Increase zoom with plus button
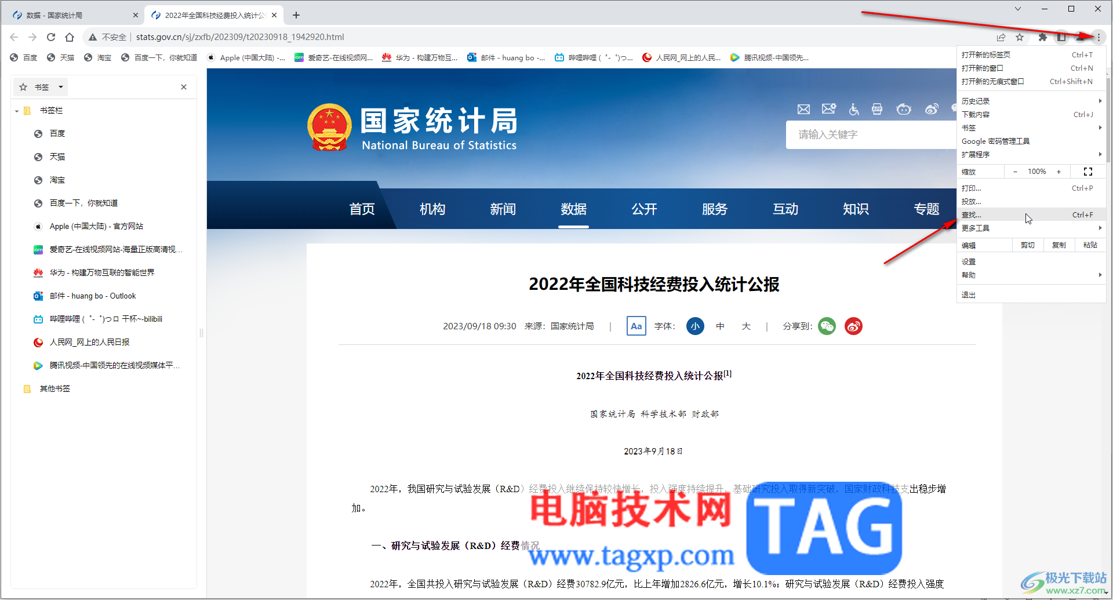 [1059, 172]
